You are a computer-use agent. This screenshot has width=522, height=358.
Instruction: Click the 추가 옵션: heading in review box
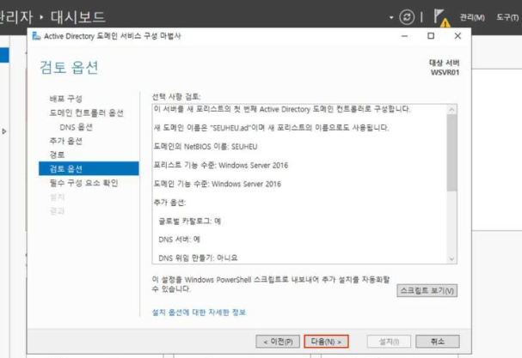point(169,203)
